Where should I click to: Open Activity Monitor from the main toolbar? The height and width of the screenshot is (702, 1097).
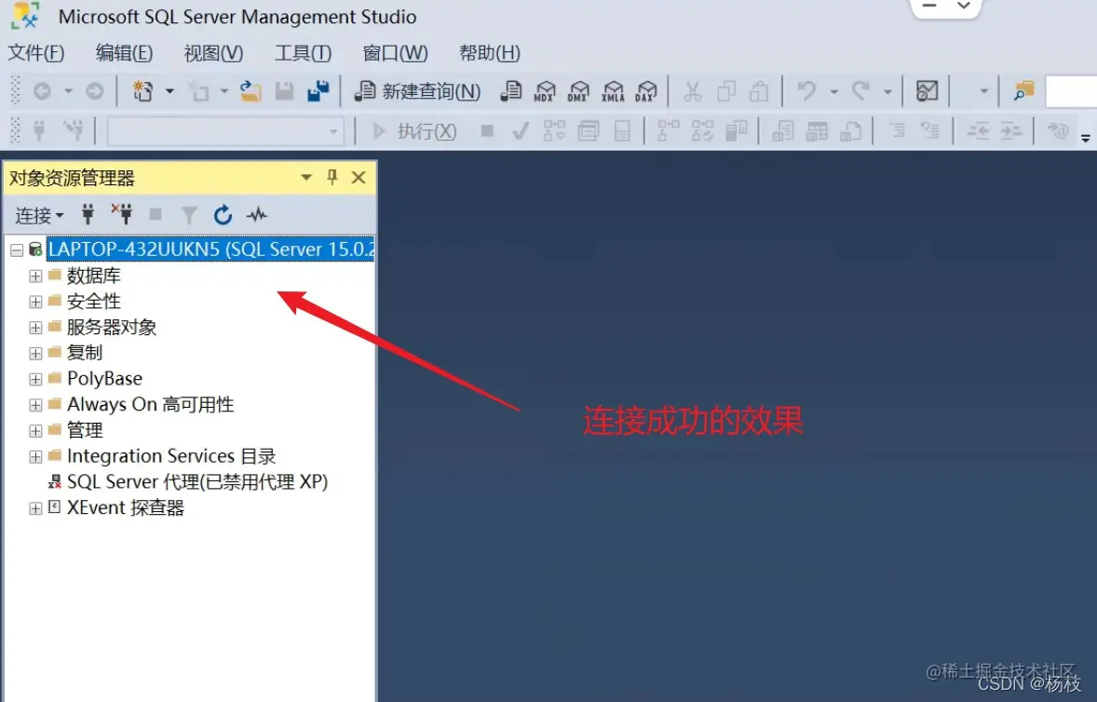927,91
